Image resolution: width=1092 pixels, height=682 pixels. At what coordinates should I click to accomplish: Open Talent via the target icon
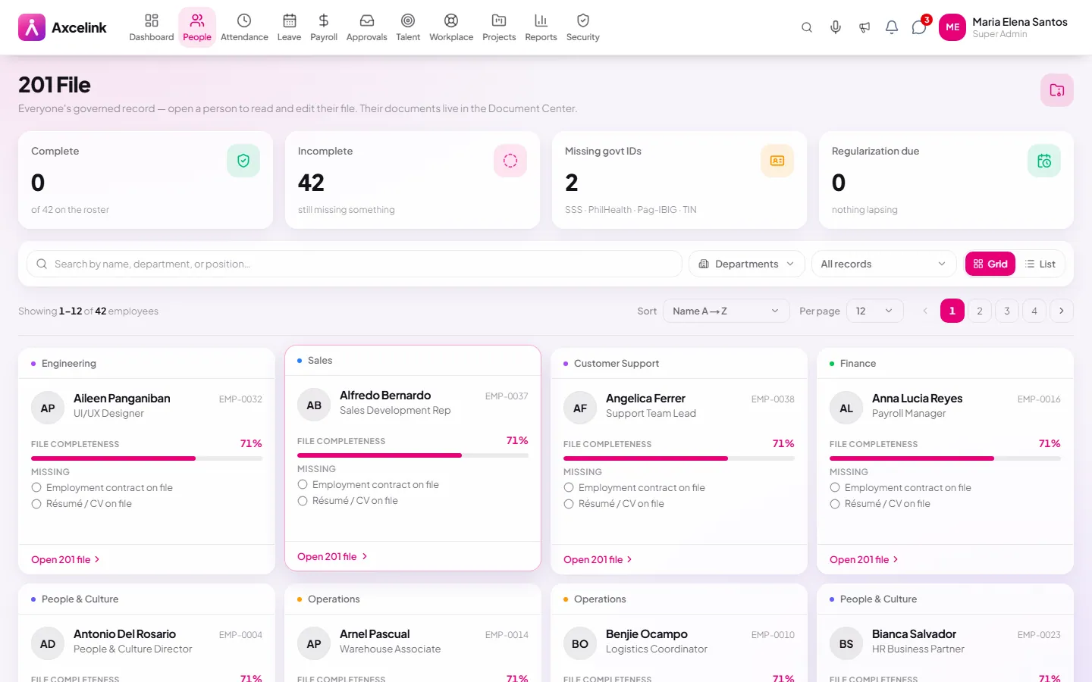[408, 27]
